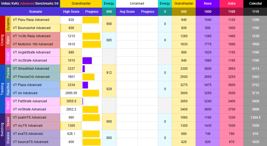The width and height of the screenshot is (267, 146).
Task: Select the VT psalmTS Advanced scenario cell
Action: click(36, 118)
